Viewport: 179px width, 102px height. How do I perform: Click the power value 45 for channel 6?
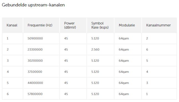66,94
